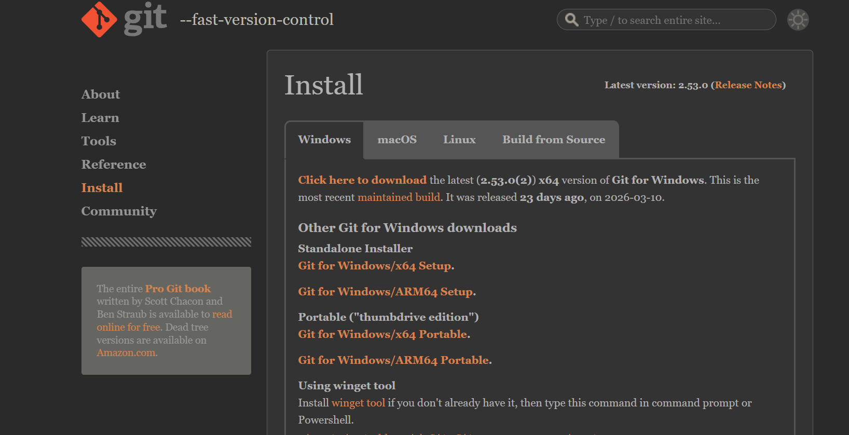Click the '--fast-version-control' tagline

(x=256, y=20)
